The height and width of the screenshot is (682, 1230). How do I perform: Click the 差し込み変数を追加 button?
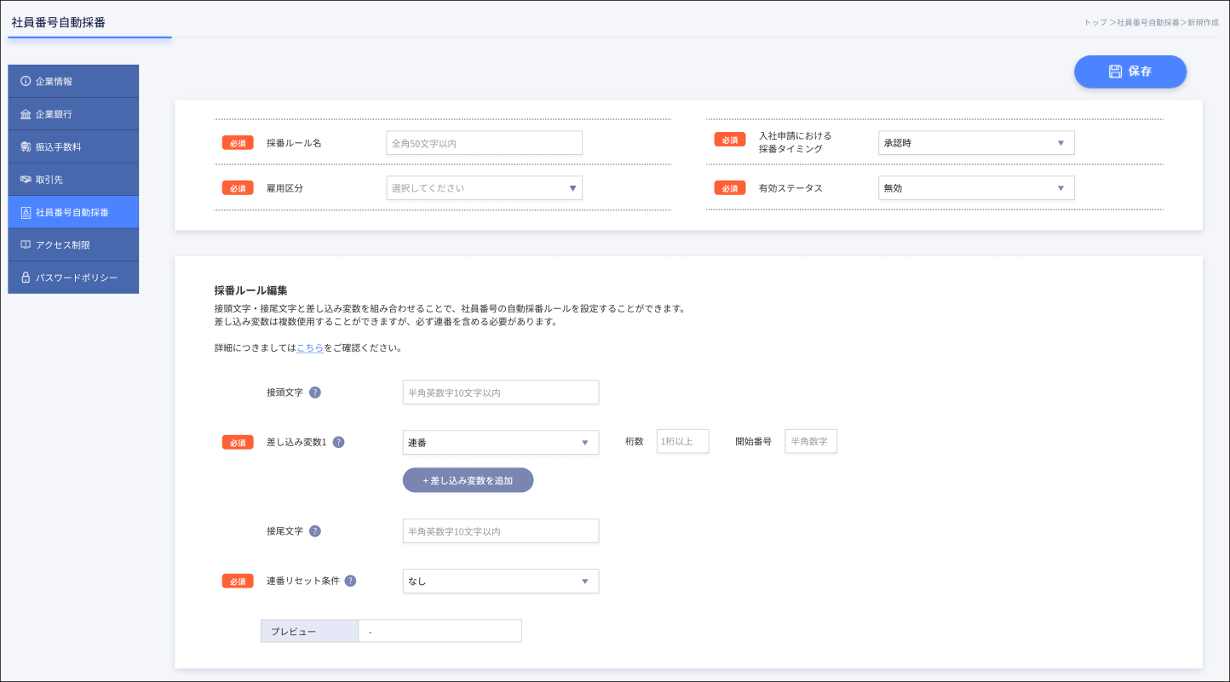tap(468, 480)
